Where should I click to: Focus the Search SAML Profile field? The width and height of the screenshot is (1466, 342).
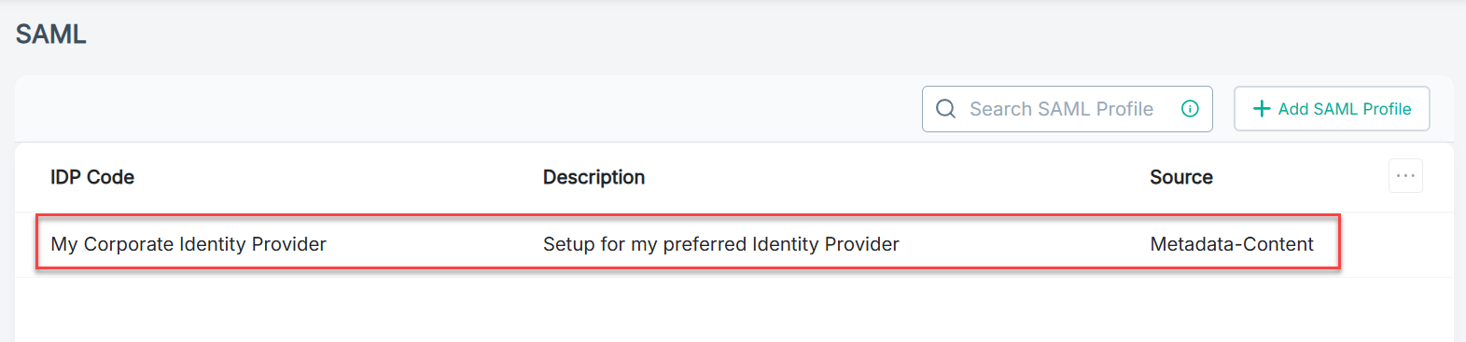(x=1067, y=109)
